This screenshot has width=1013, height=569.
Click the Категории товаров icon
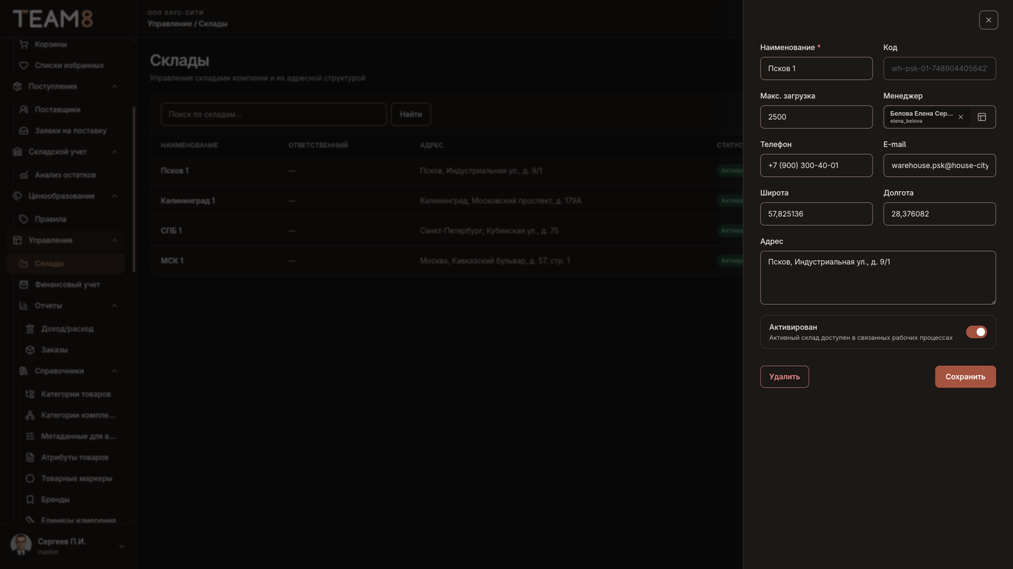[30, 394]
